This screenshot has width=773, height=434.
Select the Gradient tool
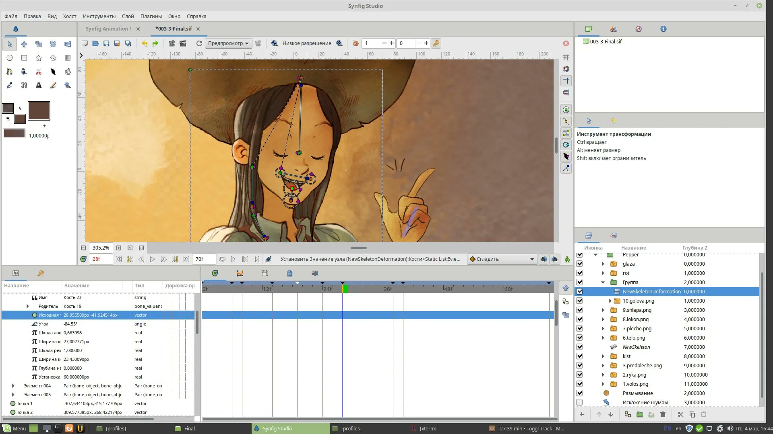point(67,58)
